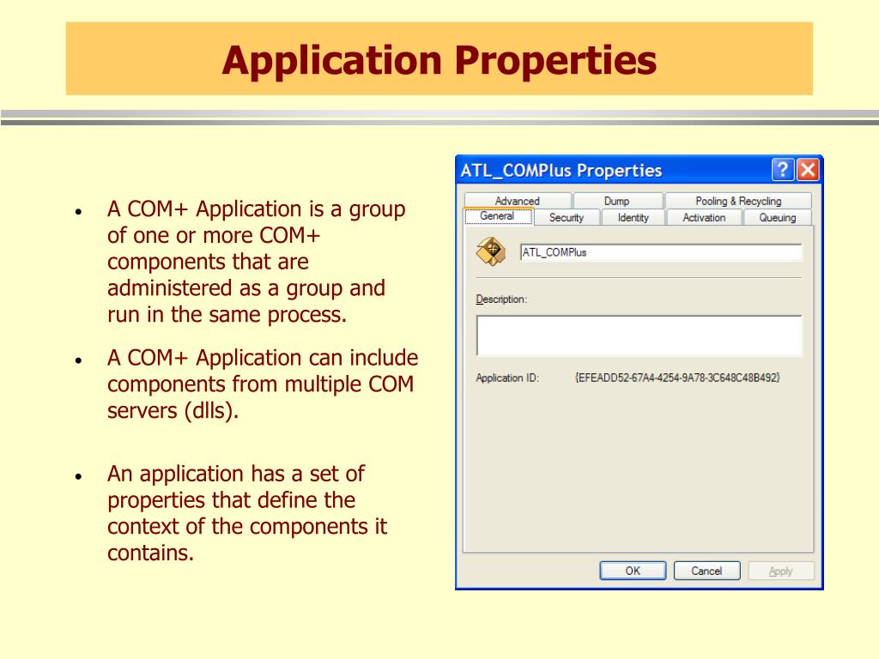This screenshot has width=879, height=659.
Task: Click the slide title Application Properties
Action: coord(439,60)
